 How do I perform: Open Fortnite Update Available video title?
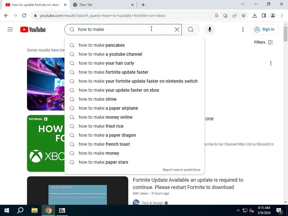tap(188, 183)
